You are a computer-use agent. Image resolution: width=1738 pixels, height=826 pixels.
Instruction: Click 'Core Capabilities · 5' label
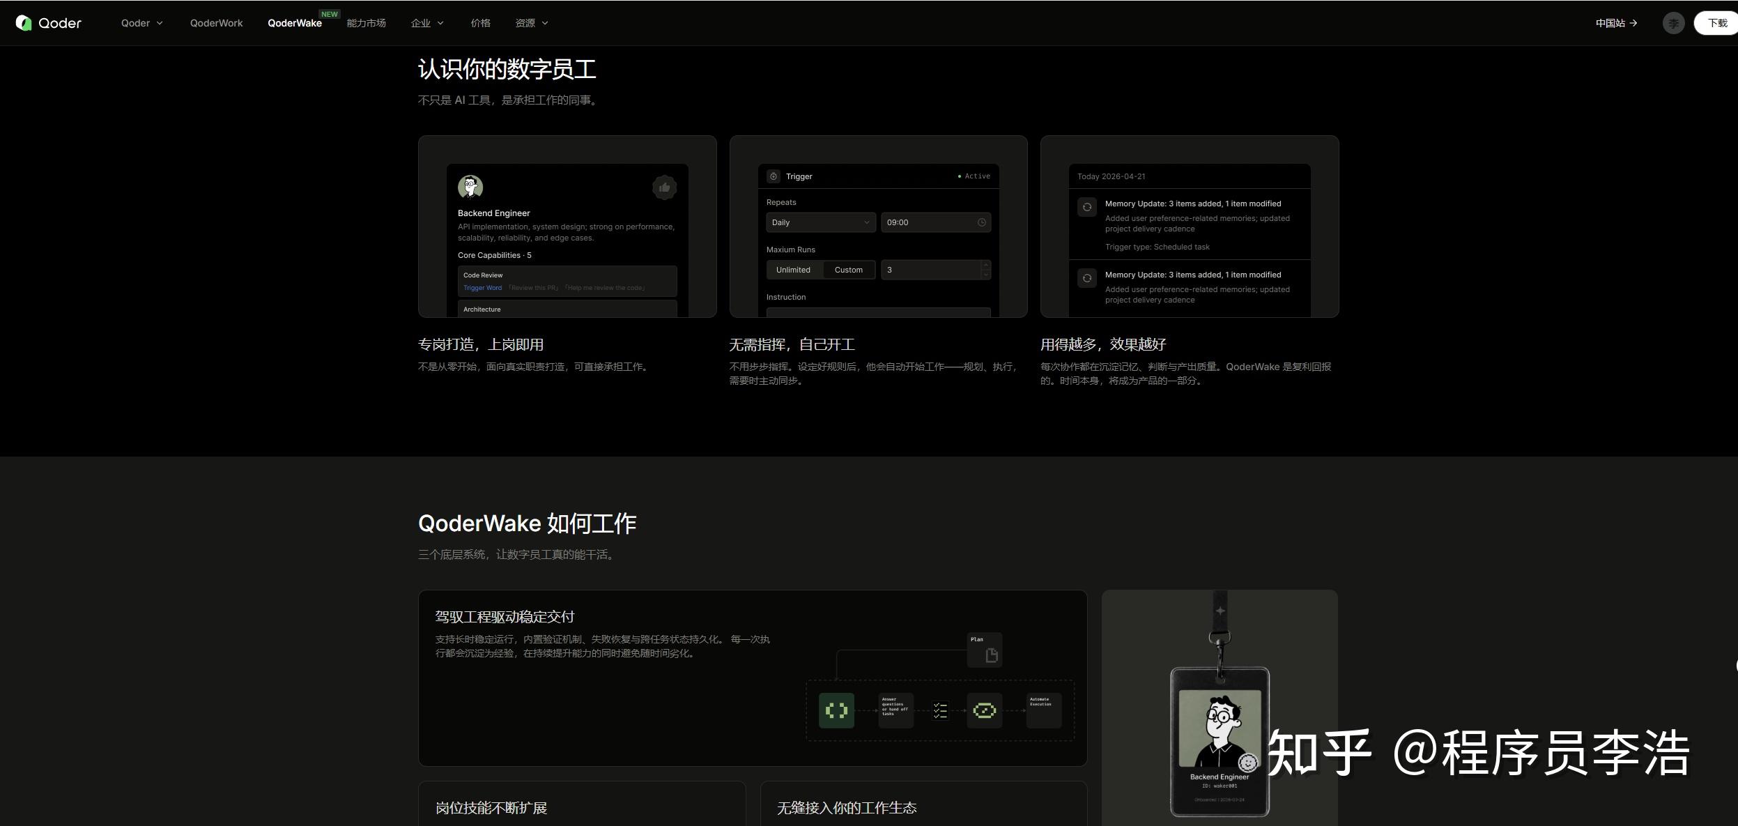494,255
